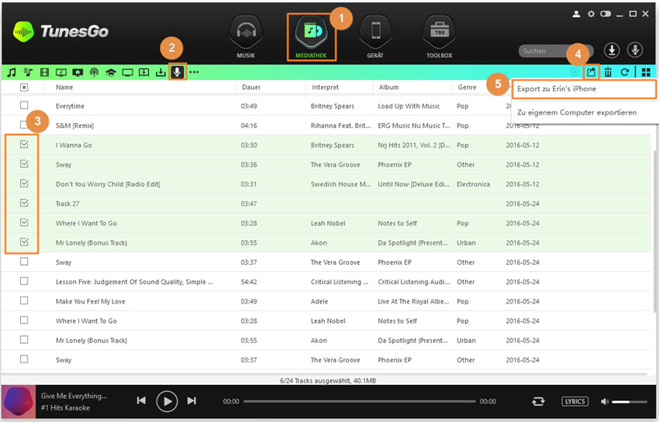Click the playback progress bar
This screenshot has width=659, height=422.
[x=359, y=401]
